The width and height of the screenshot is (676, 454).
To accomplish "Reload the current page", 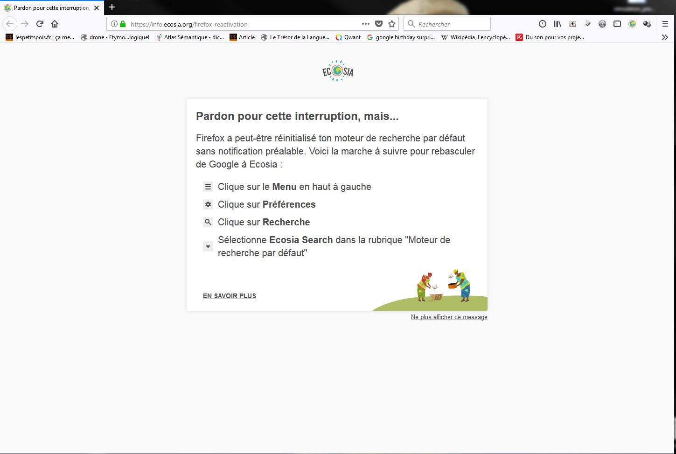I will (40, 24).
